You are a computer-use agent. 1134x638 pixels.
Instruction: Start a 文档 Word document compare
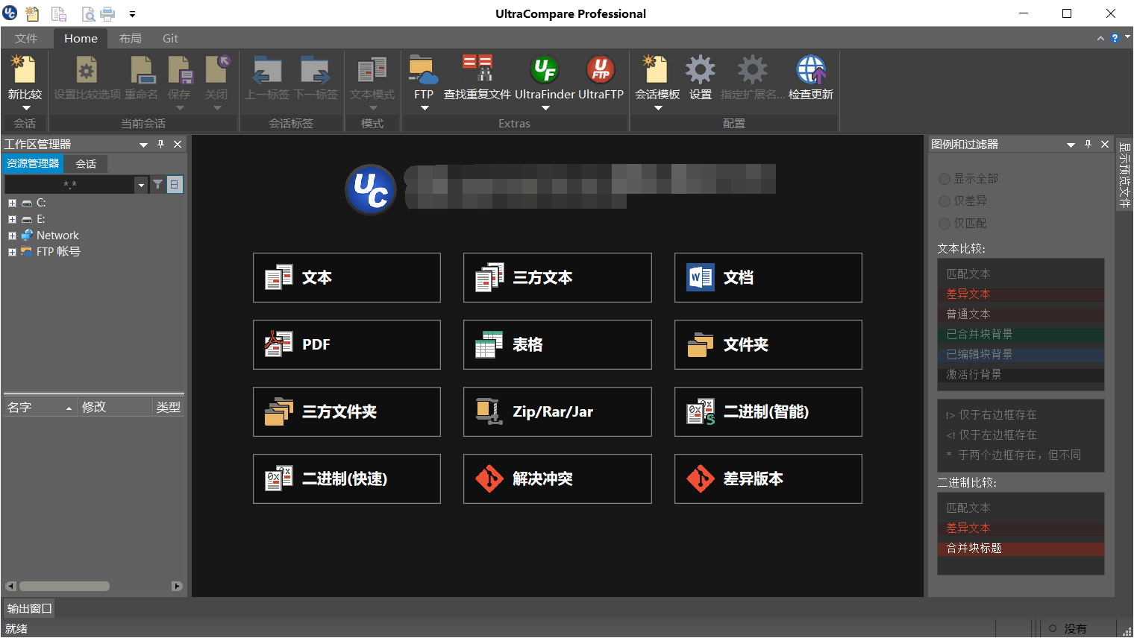pyautogui.click(x=768, y=277)
